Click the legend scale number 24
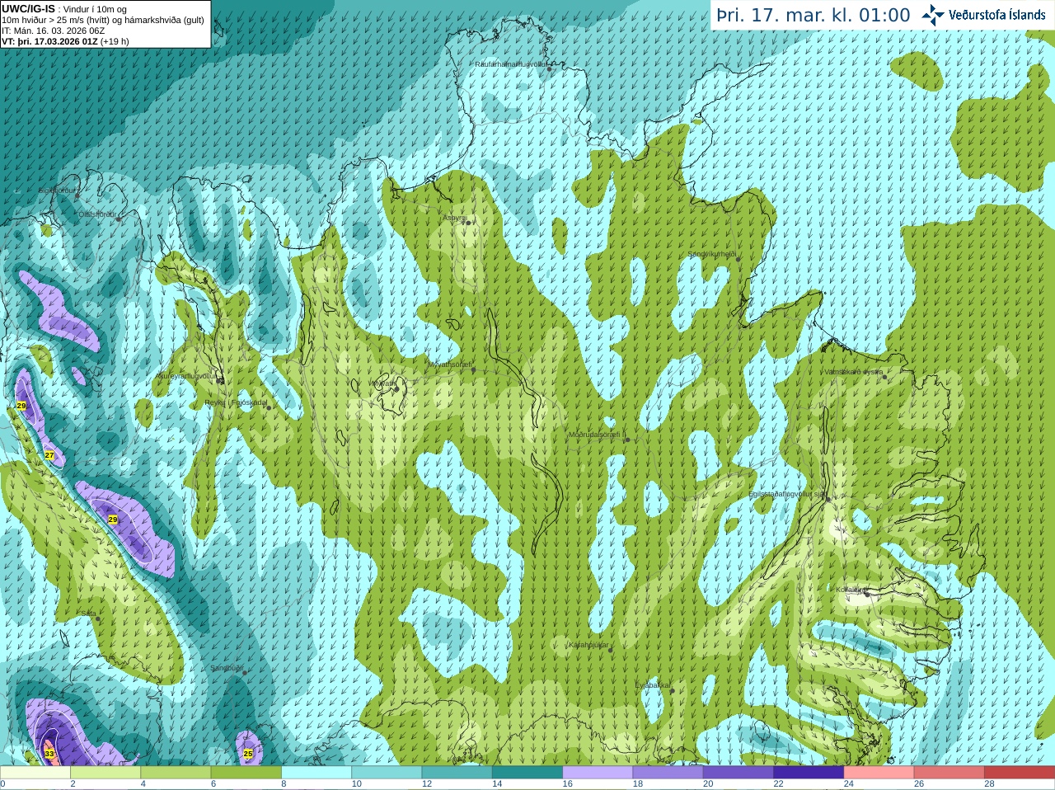 [x=849, y=784]
